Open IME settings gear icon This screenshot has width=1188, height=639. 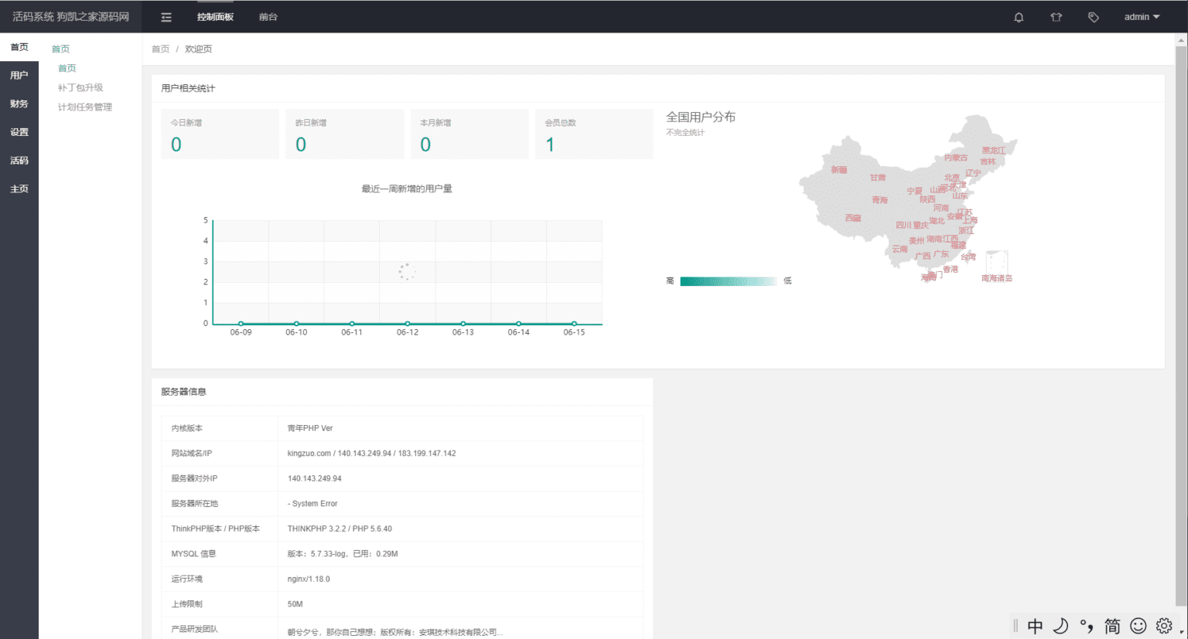pyautogui.click(x=1164, y=626)
